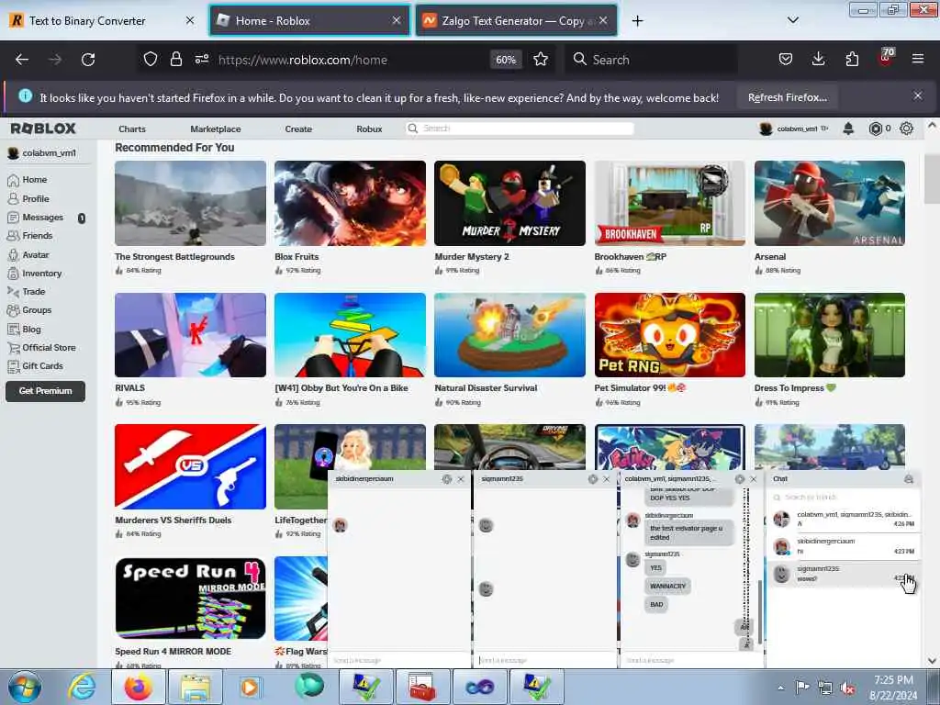
Task: Click the URL address field
Action: pyautogui.click(x=351, y=60)
